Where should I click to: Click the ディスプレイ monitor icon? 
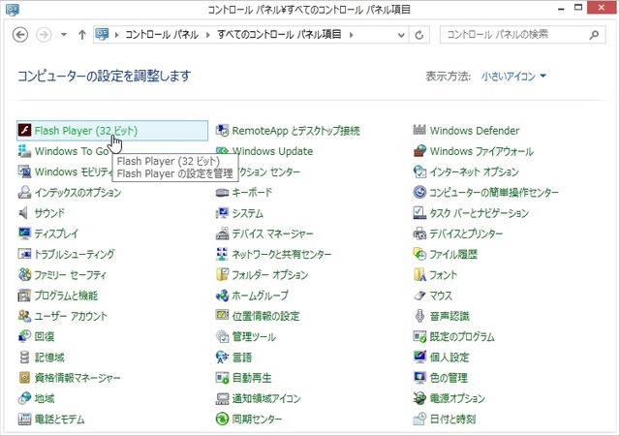click(24, 234)
